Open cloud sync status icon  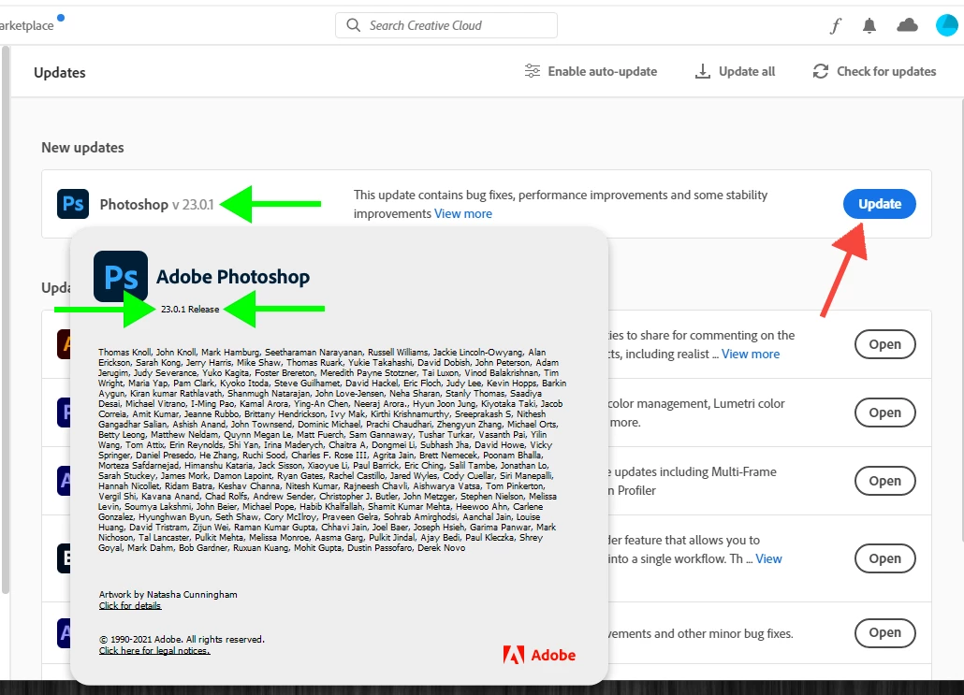[x=908, y=25]
